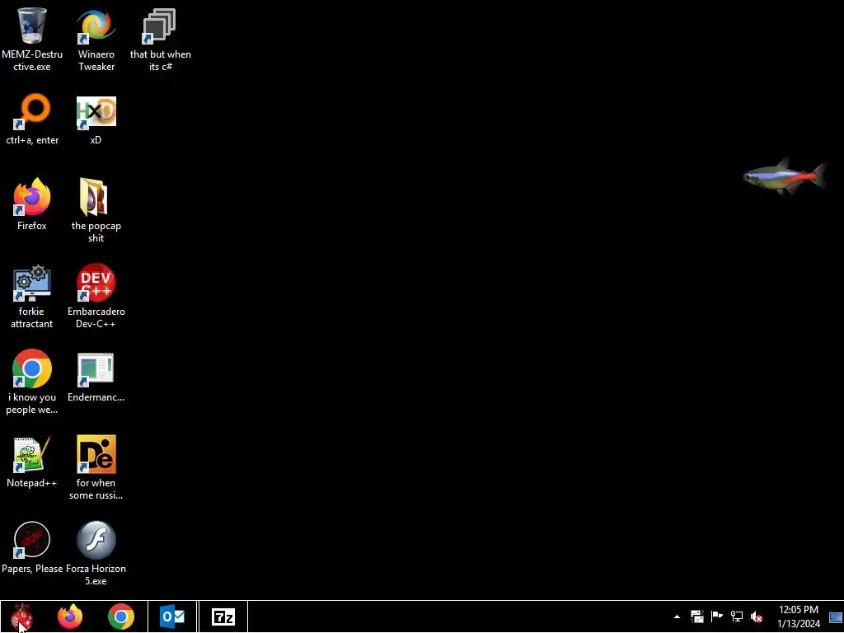Screen dimensions: 844x633
Task: Launch Firefox from the taskbar
Action: pyautogui.click(x=70, y=617)
